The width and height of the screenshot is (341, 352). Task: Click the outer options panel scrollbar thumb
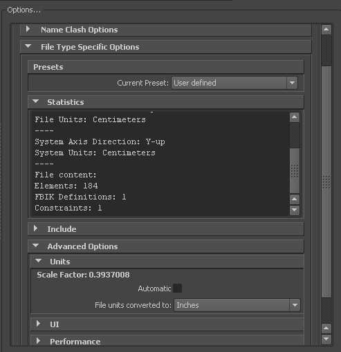click(x=326, y=182)
